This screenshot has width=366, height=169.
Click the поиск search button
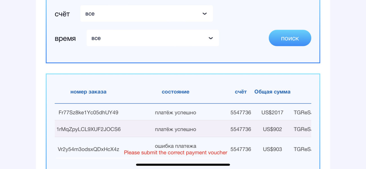point(290,38)
